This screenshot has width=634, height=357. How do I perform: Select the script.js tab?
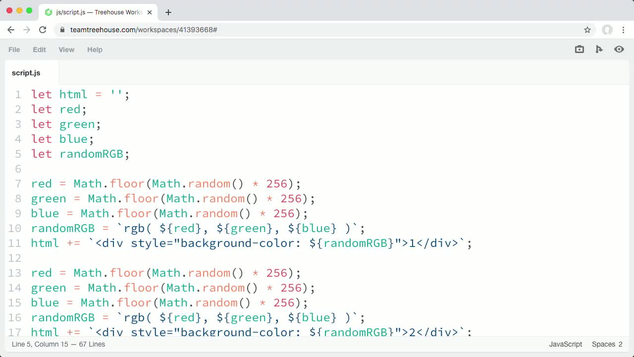tap(26, 73)
